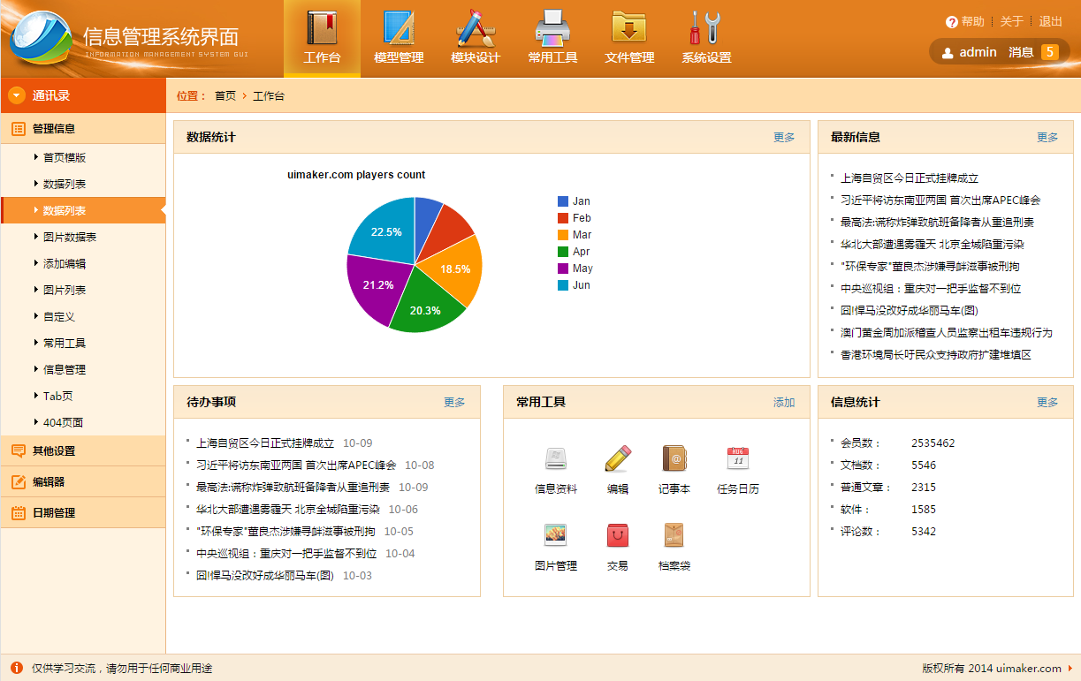Collapse the 通讯录 sidebar section
Screen dimensions: 1081x681
[x=17, y=95]
